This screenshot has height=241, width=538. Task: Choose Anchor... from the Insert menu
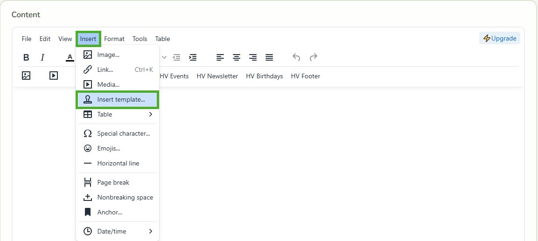click(x=117, y=212)
